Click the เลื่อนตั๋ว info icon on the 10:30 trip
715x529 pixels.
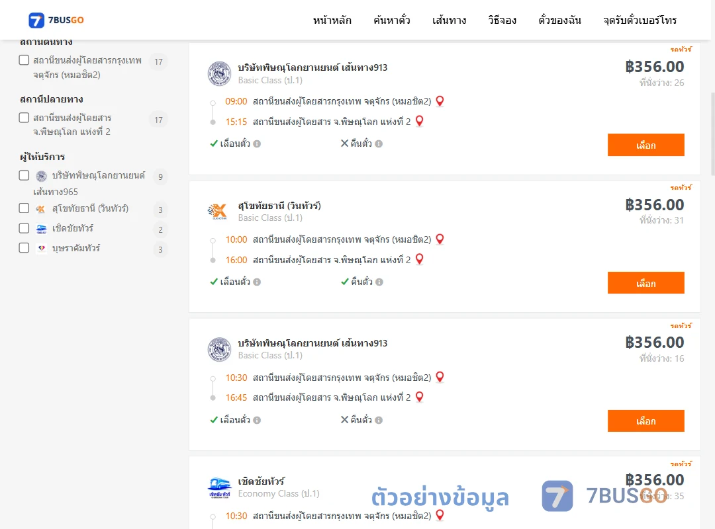click(x=257, y=420)
